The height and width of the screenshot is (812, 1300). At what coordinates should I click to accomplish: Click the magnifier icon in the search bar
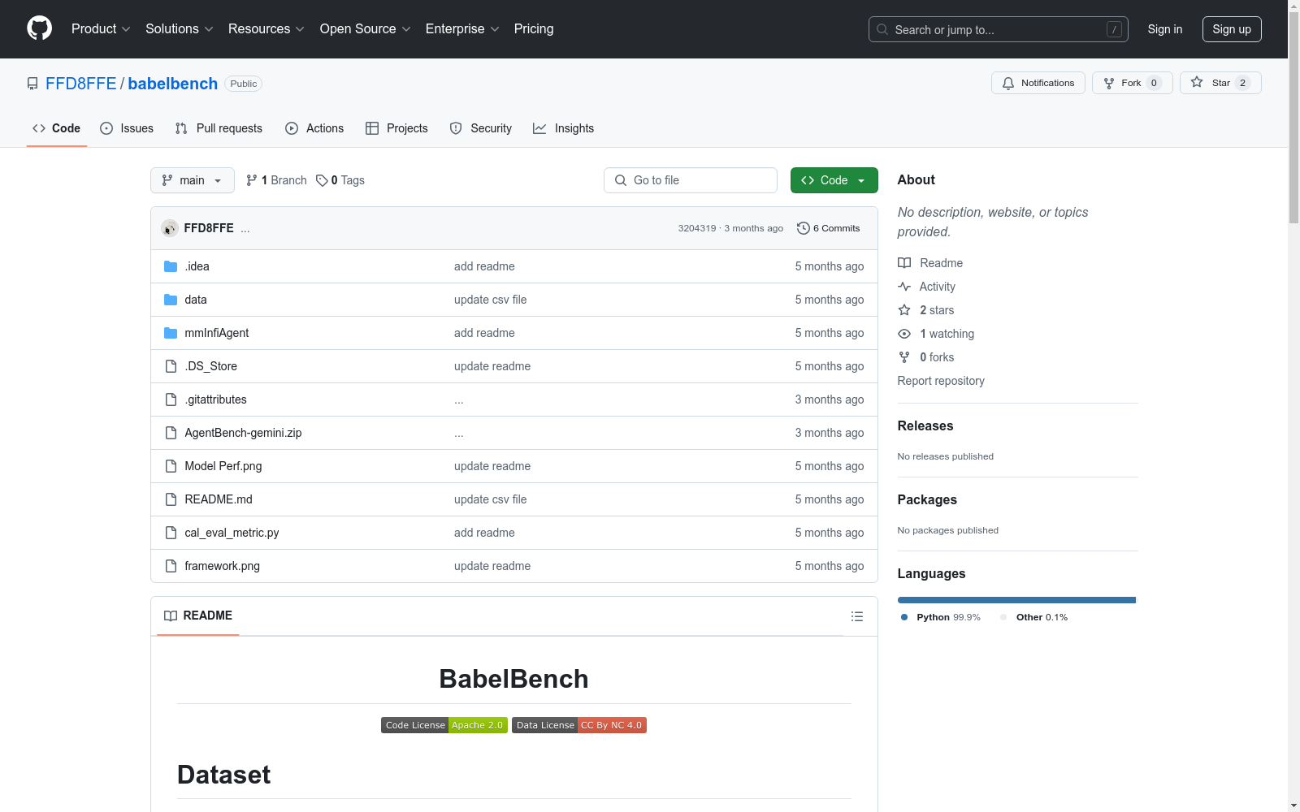click(882, 29)
